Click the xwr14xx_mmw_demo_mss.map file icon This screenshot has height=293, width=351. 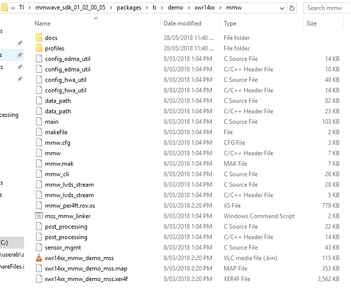(x=39, y=269)
